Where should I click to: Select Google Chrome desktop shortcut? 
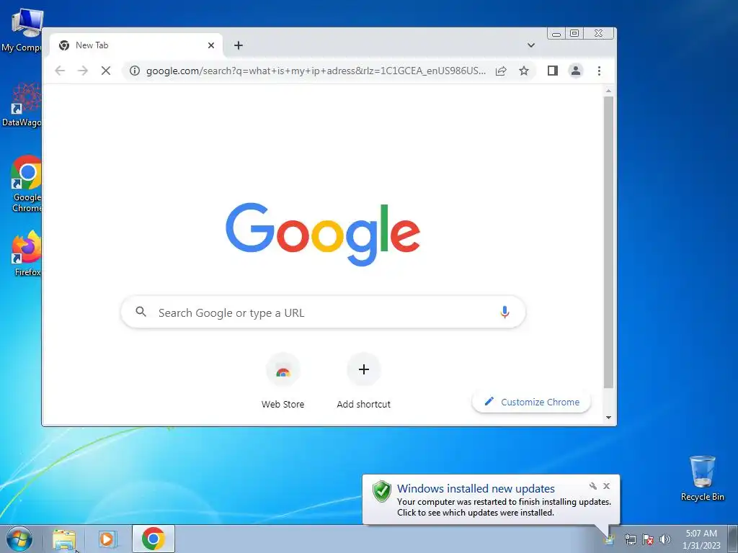point(27,184)
